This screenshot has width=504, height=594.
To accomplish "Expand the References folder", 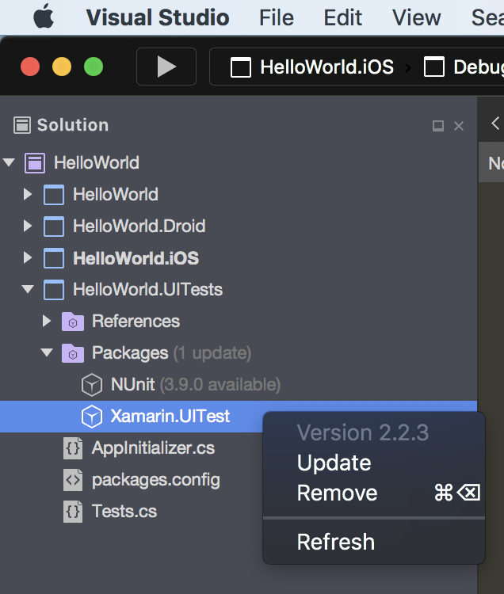I will tap(46, 321).
